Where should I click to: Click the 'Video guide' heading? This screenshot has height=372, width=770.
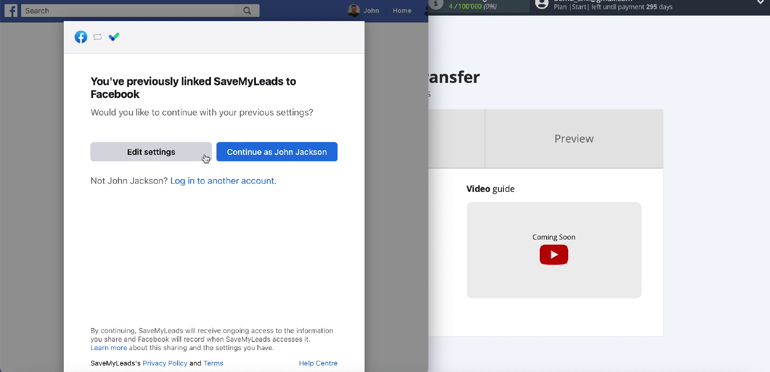pos(490,189)
